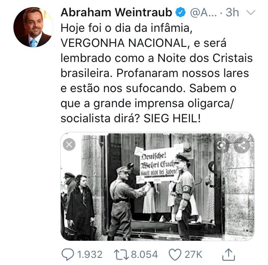
Task: Expand the tweet options chevron
Action: [x=251, y=12]
